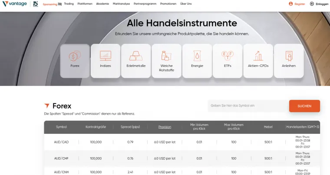
Task: Click the Provision column header link
Action: pyautogui.click(x=165, y=127)
